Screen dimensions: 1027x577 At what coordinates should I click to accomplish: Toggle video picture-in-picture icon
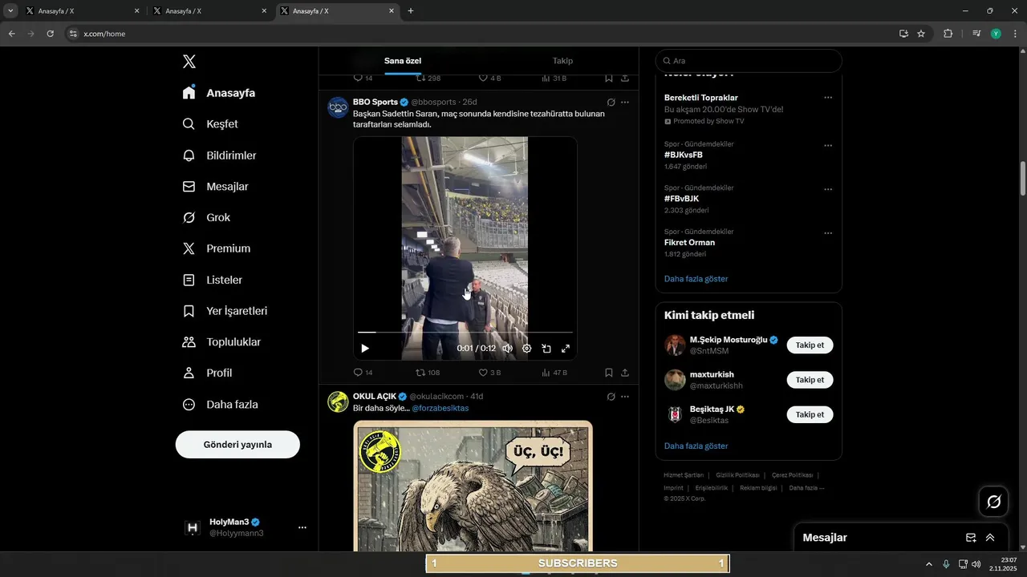(546, 349)
